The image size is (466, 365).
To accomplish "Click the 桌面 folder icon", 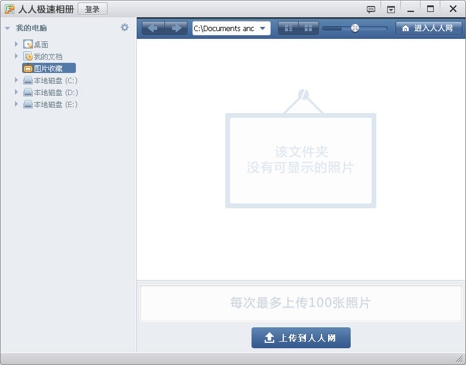I will [28, 44].
